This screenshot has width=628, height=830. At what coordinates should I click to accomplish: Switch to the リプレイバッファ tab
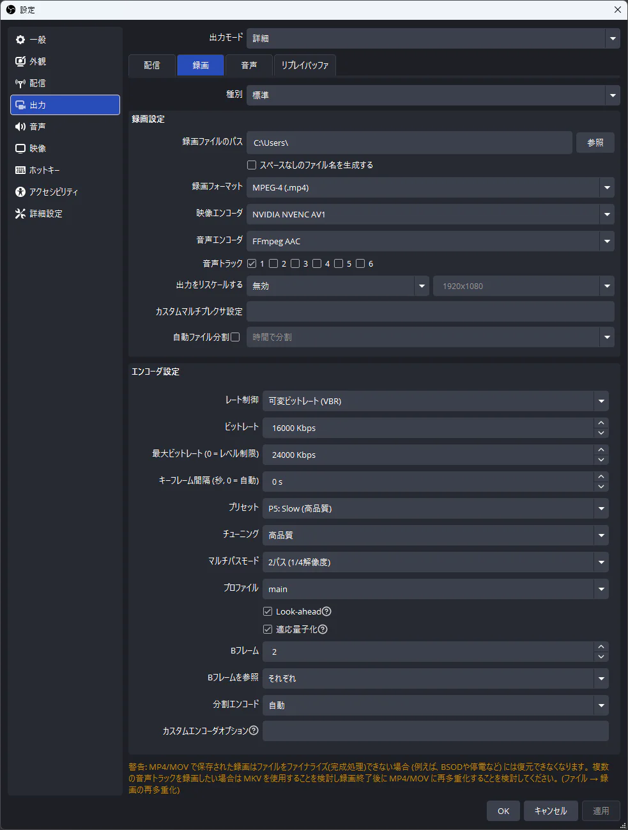pyautogui.click(x=305, y=65)
